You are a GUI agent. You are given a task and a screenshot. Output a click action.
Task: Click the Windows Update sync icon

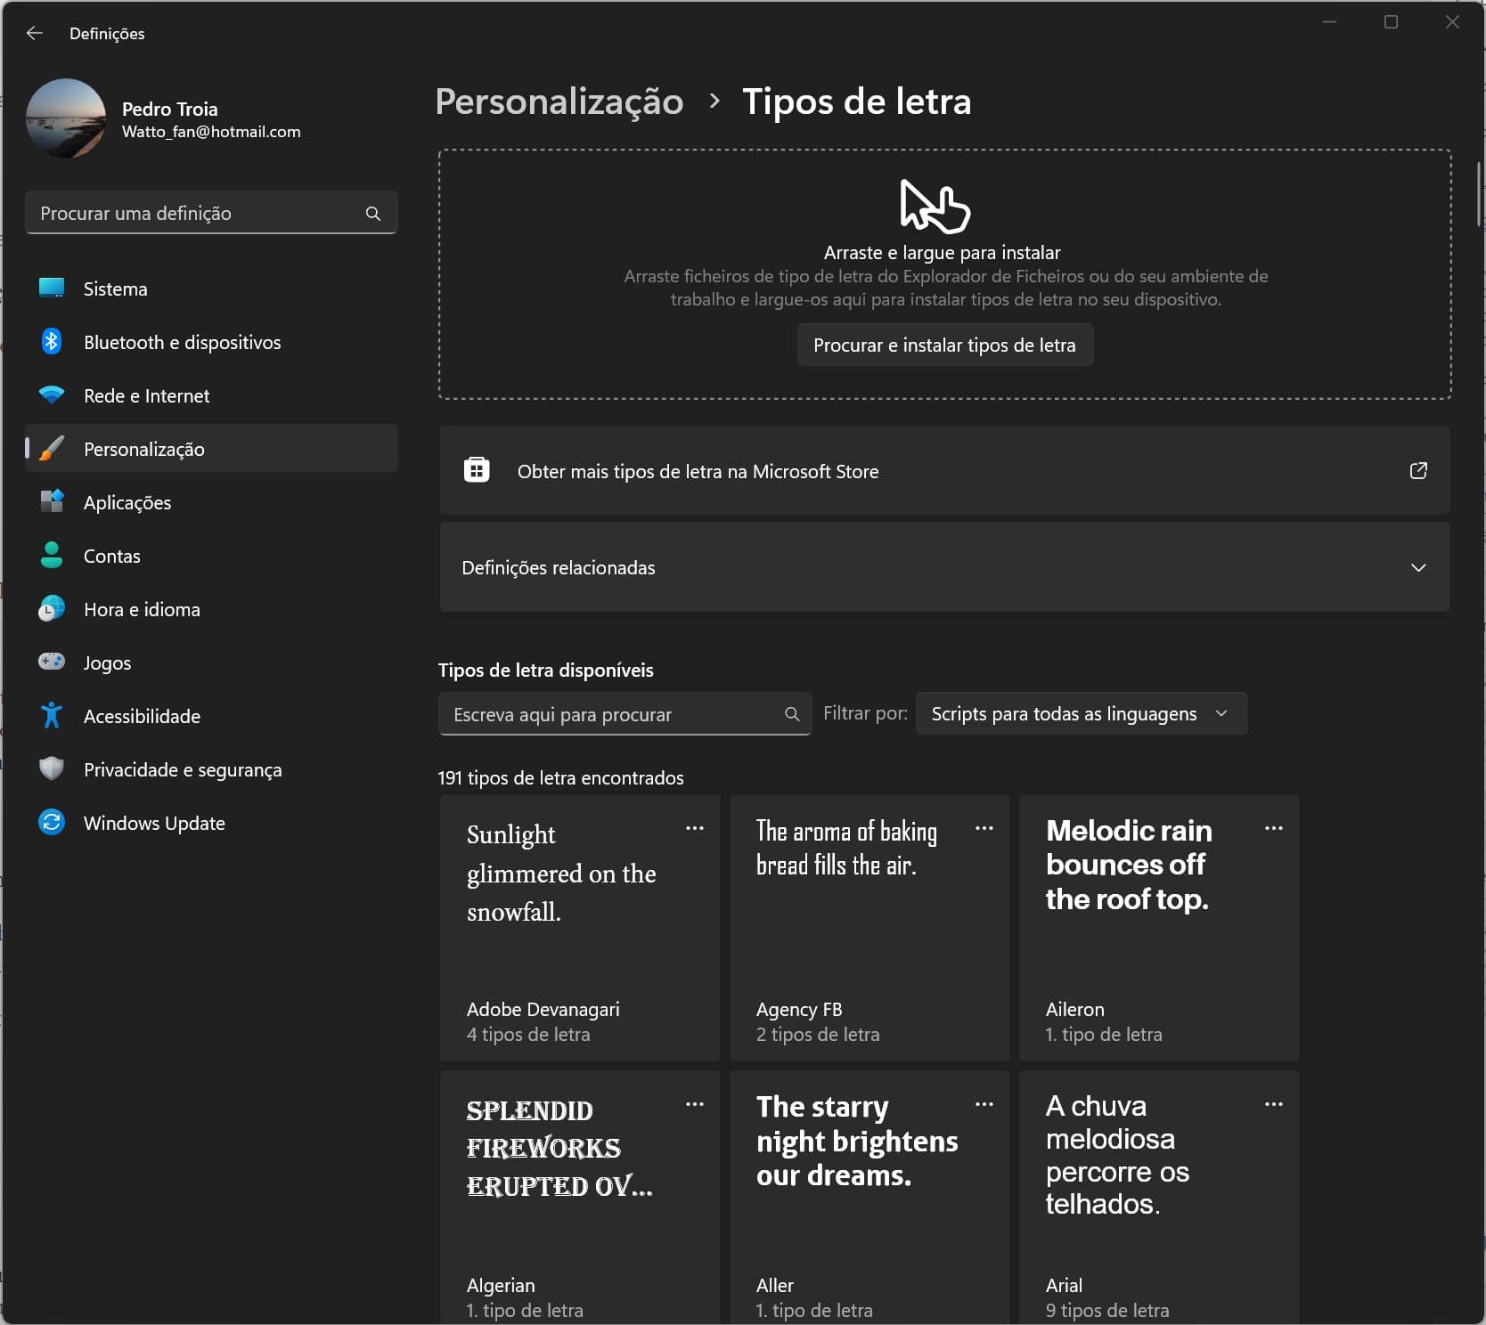point(52,823)
